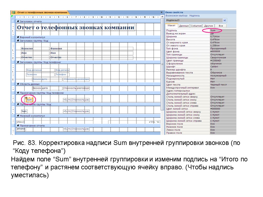The width and height of the screenshot is (263, 197).
Task: Open the 'Другие' property tab
Action: 208,26
